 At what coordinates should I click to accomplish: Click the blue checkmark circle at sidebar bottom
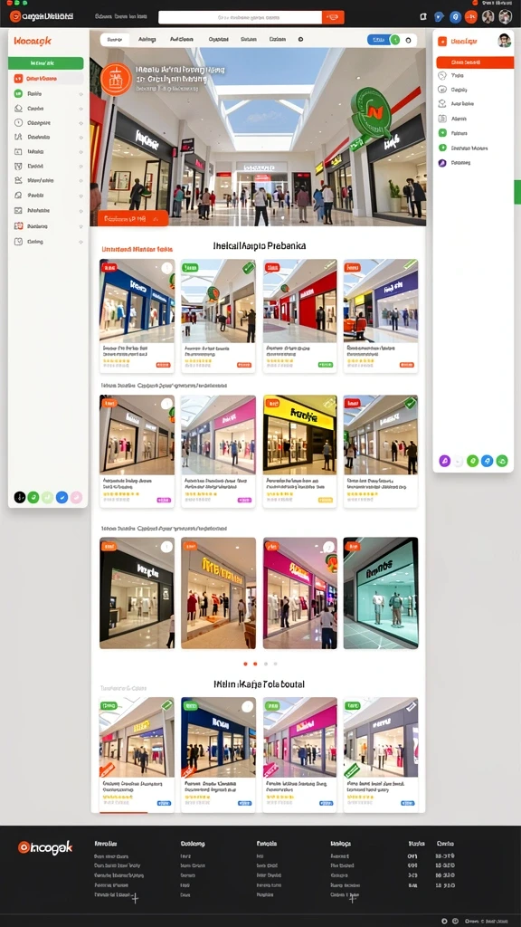62,498
